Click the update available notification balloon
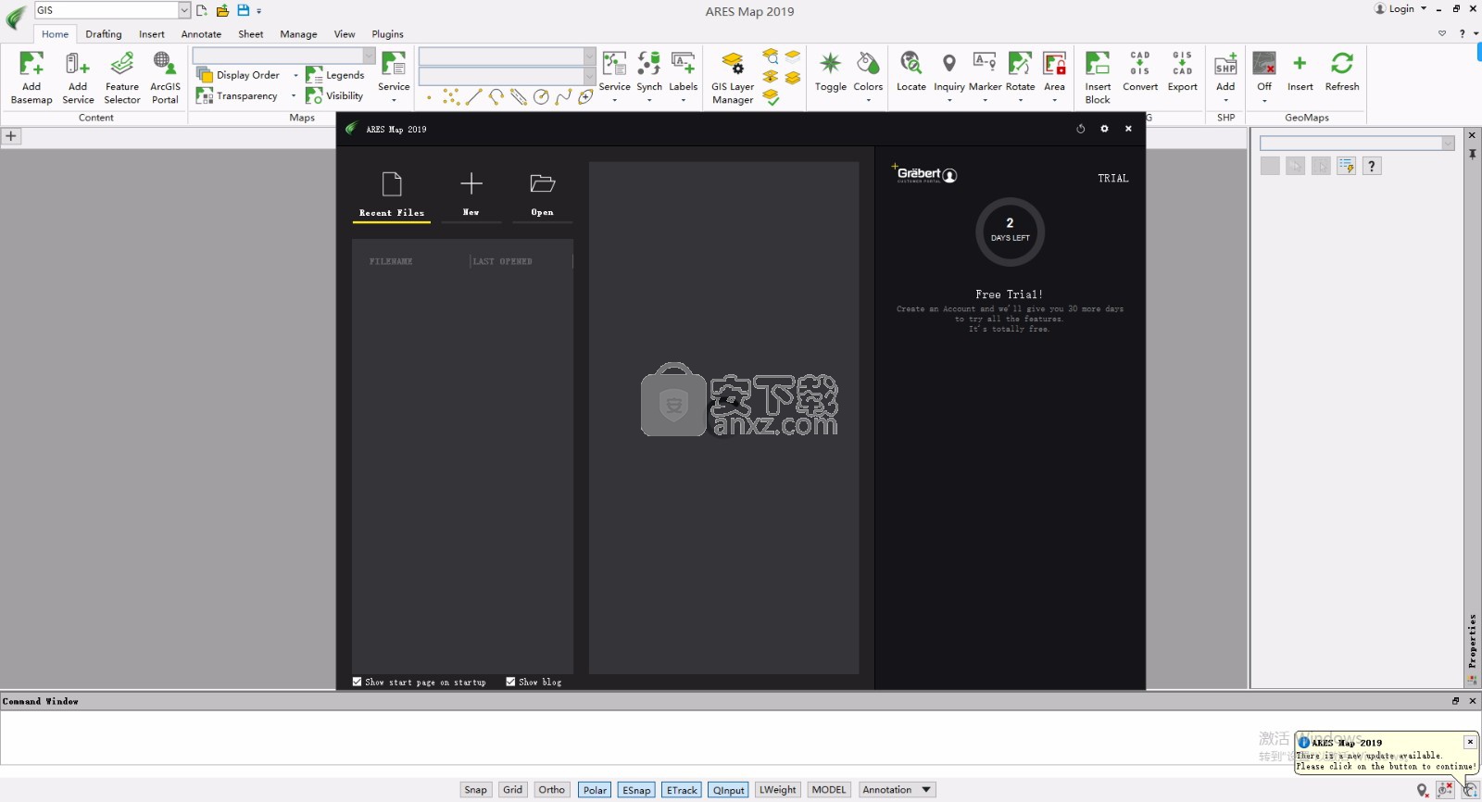This screenshot has height=802, width=1482. (x=1385, y=755)
